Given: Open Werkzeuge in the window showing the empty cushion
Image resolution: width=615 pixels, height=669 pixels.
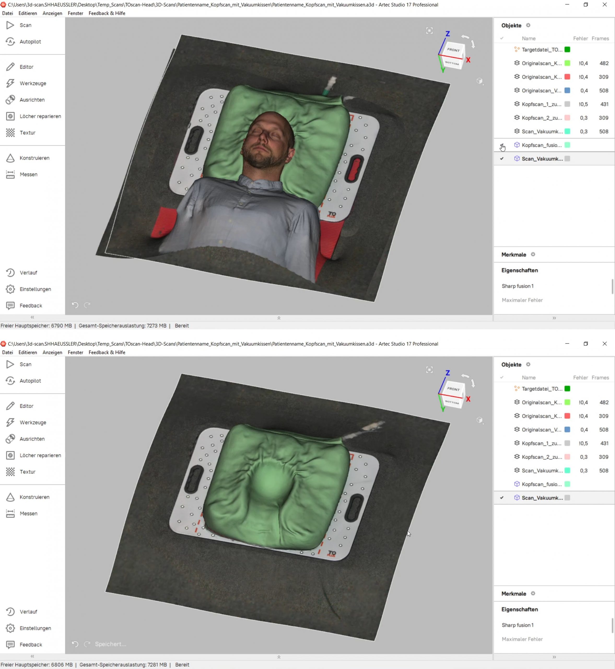Looking at the screenshot, I should click(x=26, y=422).
